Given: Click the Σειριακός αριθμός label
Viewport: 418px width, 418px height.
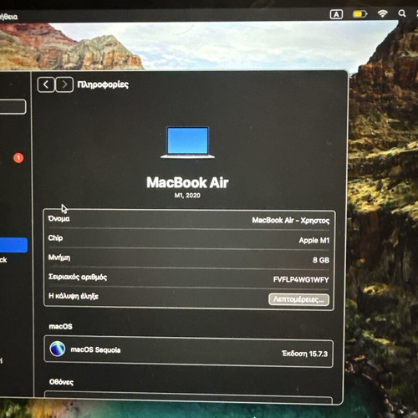Looking at the screenshot, I should coord(78,277).
